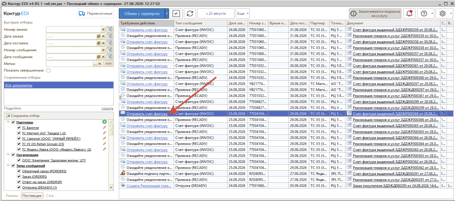Image resolution: width=455 pixels, height=201 pixels.
Task: Open the Создать Реализация товаров link
Action: pyautogui.click(x=149, y=186)
